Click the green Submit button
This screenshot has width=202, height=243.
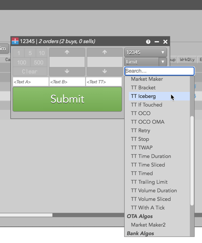coord(67,99)
